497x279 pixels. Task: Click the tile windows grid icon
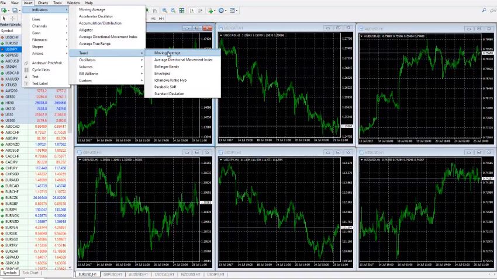(182, 11)
